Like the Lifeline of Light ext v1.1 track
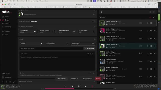 [148, 31]
